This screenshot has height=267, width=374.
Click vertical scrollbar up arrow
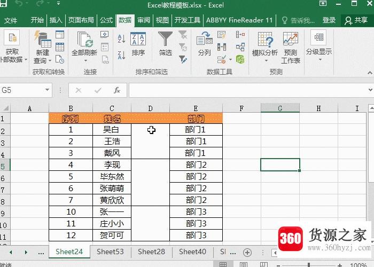click(x=371, y=107)
